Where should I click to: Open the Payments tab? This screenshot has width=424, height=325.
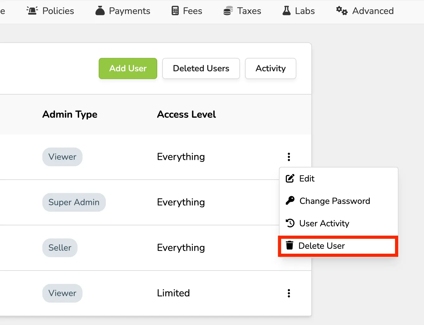[x=123, y=11]
